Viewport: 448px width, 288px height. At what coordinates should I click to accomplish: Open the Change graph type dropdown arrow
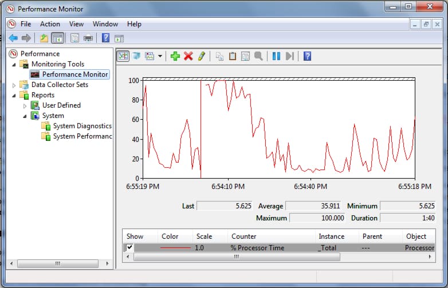[x=160, y=56]
